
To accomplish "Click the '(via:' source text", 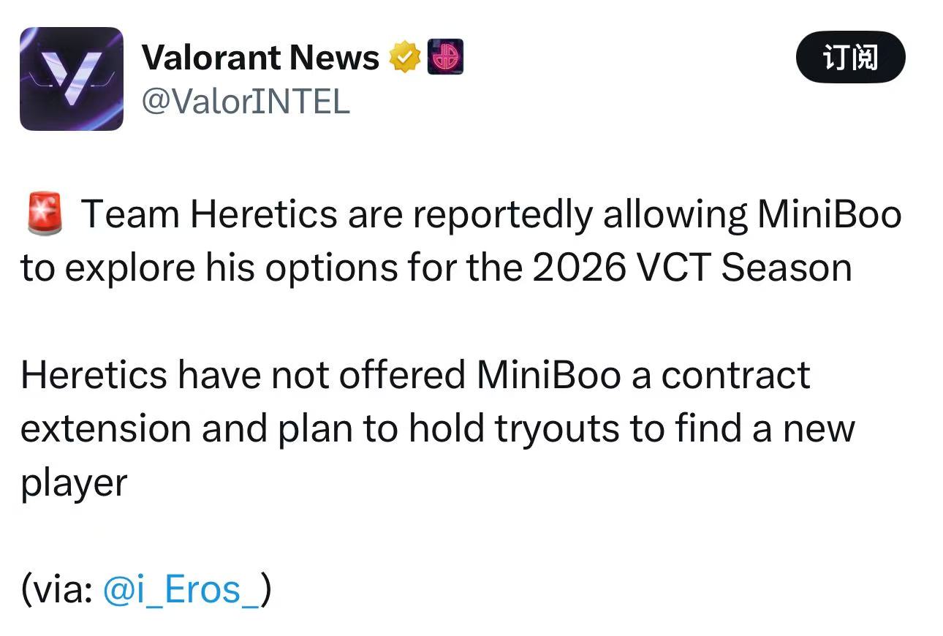I will (x=57, y=590).
